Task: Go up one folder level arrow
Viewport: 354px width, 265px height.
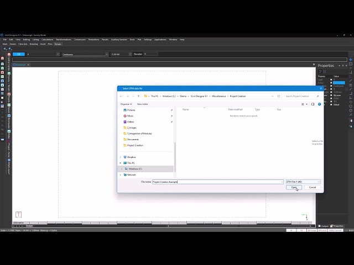Action: tap(138, 96)
